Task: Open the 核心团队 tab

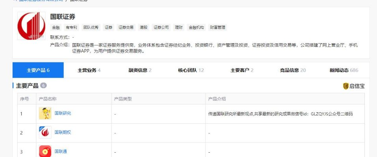Action: (191, 70)
